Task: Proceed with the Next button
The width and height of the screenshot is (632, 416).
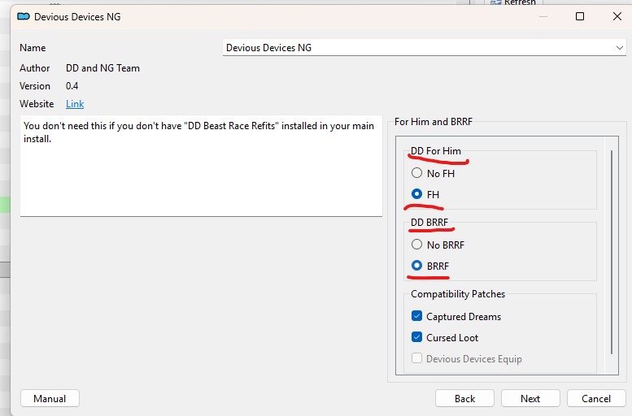Action: (x=530, y=399)
